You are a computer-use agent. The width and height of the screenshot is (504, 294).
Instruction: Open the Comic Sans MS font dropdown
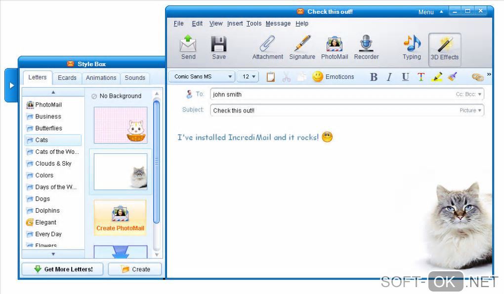[203, 77]
